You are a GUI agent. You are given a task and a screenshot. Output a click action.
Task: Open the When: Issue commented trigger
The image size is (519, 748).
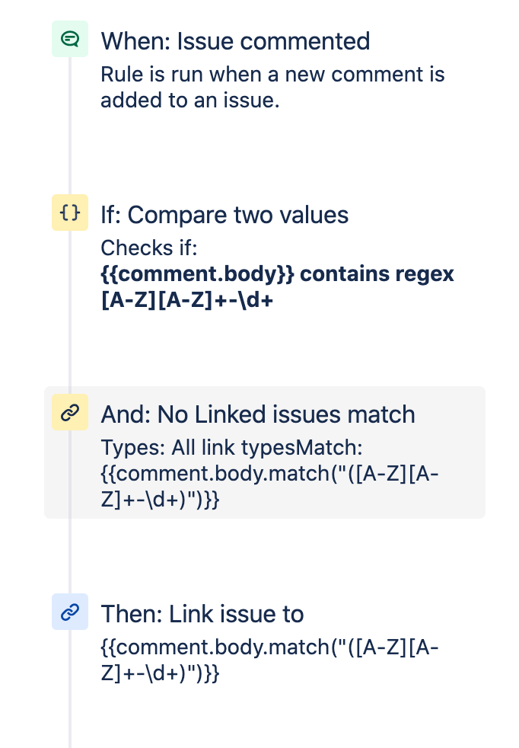pos(235,41)
